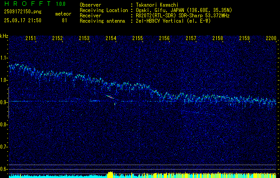This screenshot has height=178, width=280.
Task: Click the 1.1 frequency axis label
Action: tap(4, 58)
